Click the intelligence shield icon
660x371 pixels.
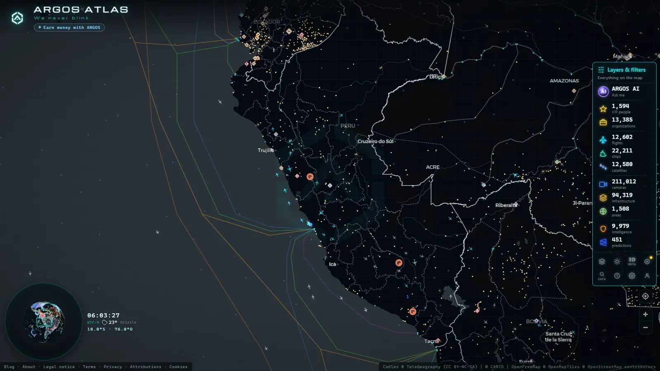pyautogui.click(x=603, y=229)
